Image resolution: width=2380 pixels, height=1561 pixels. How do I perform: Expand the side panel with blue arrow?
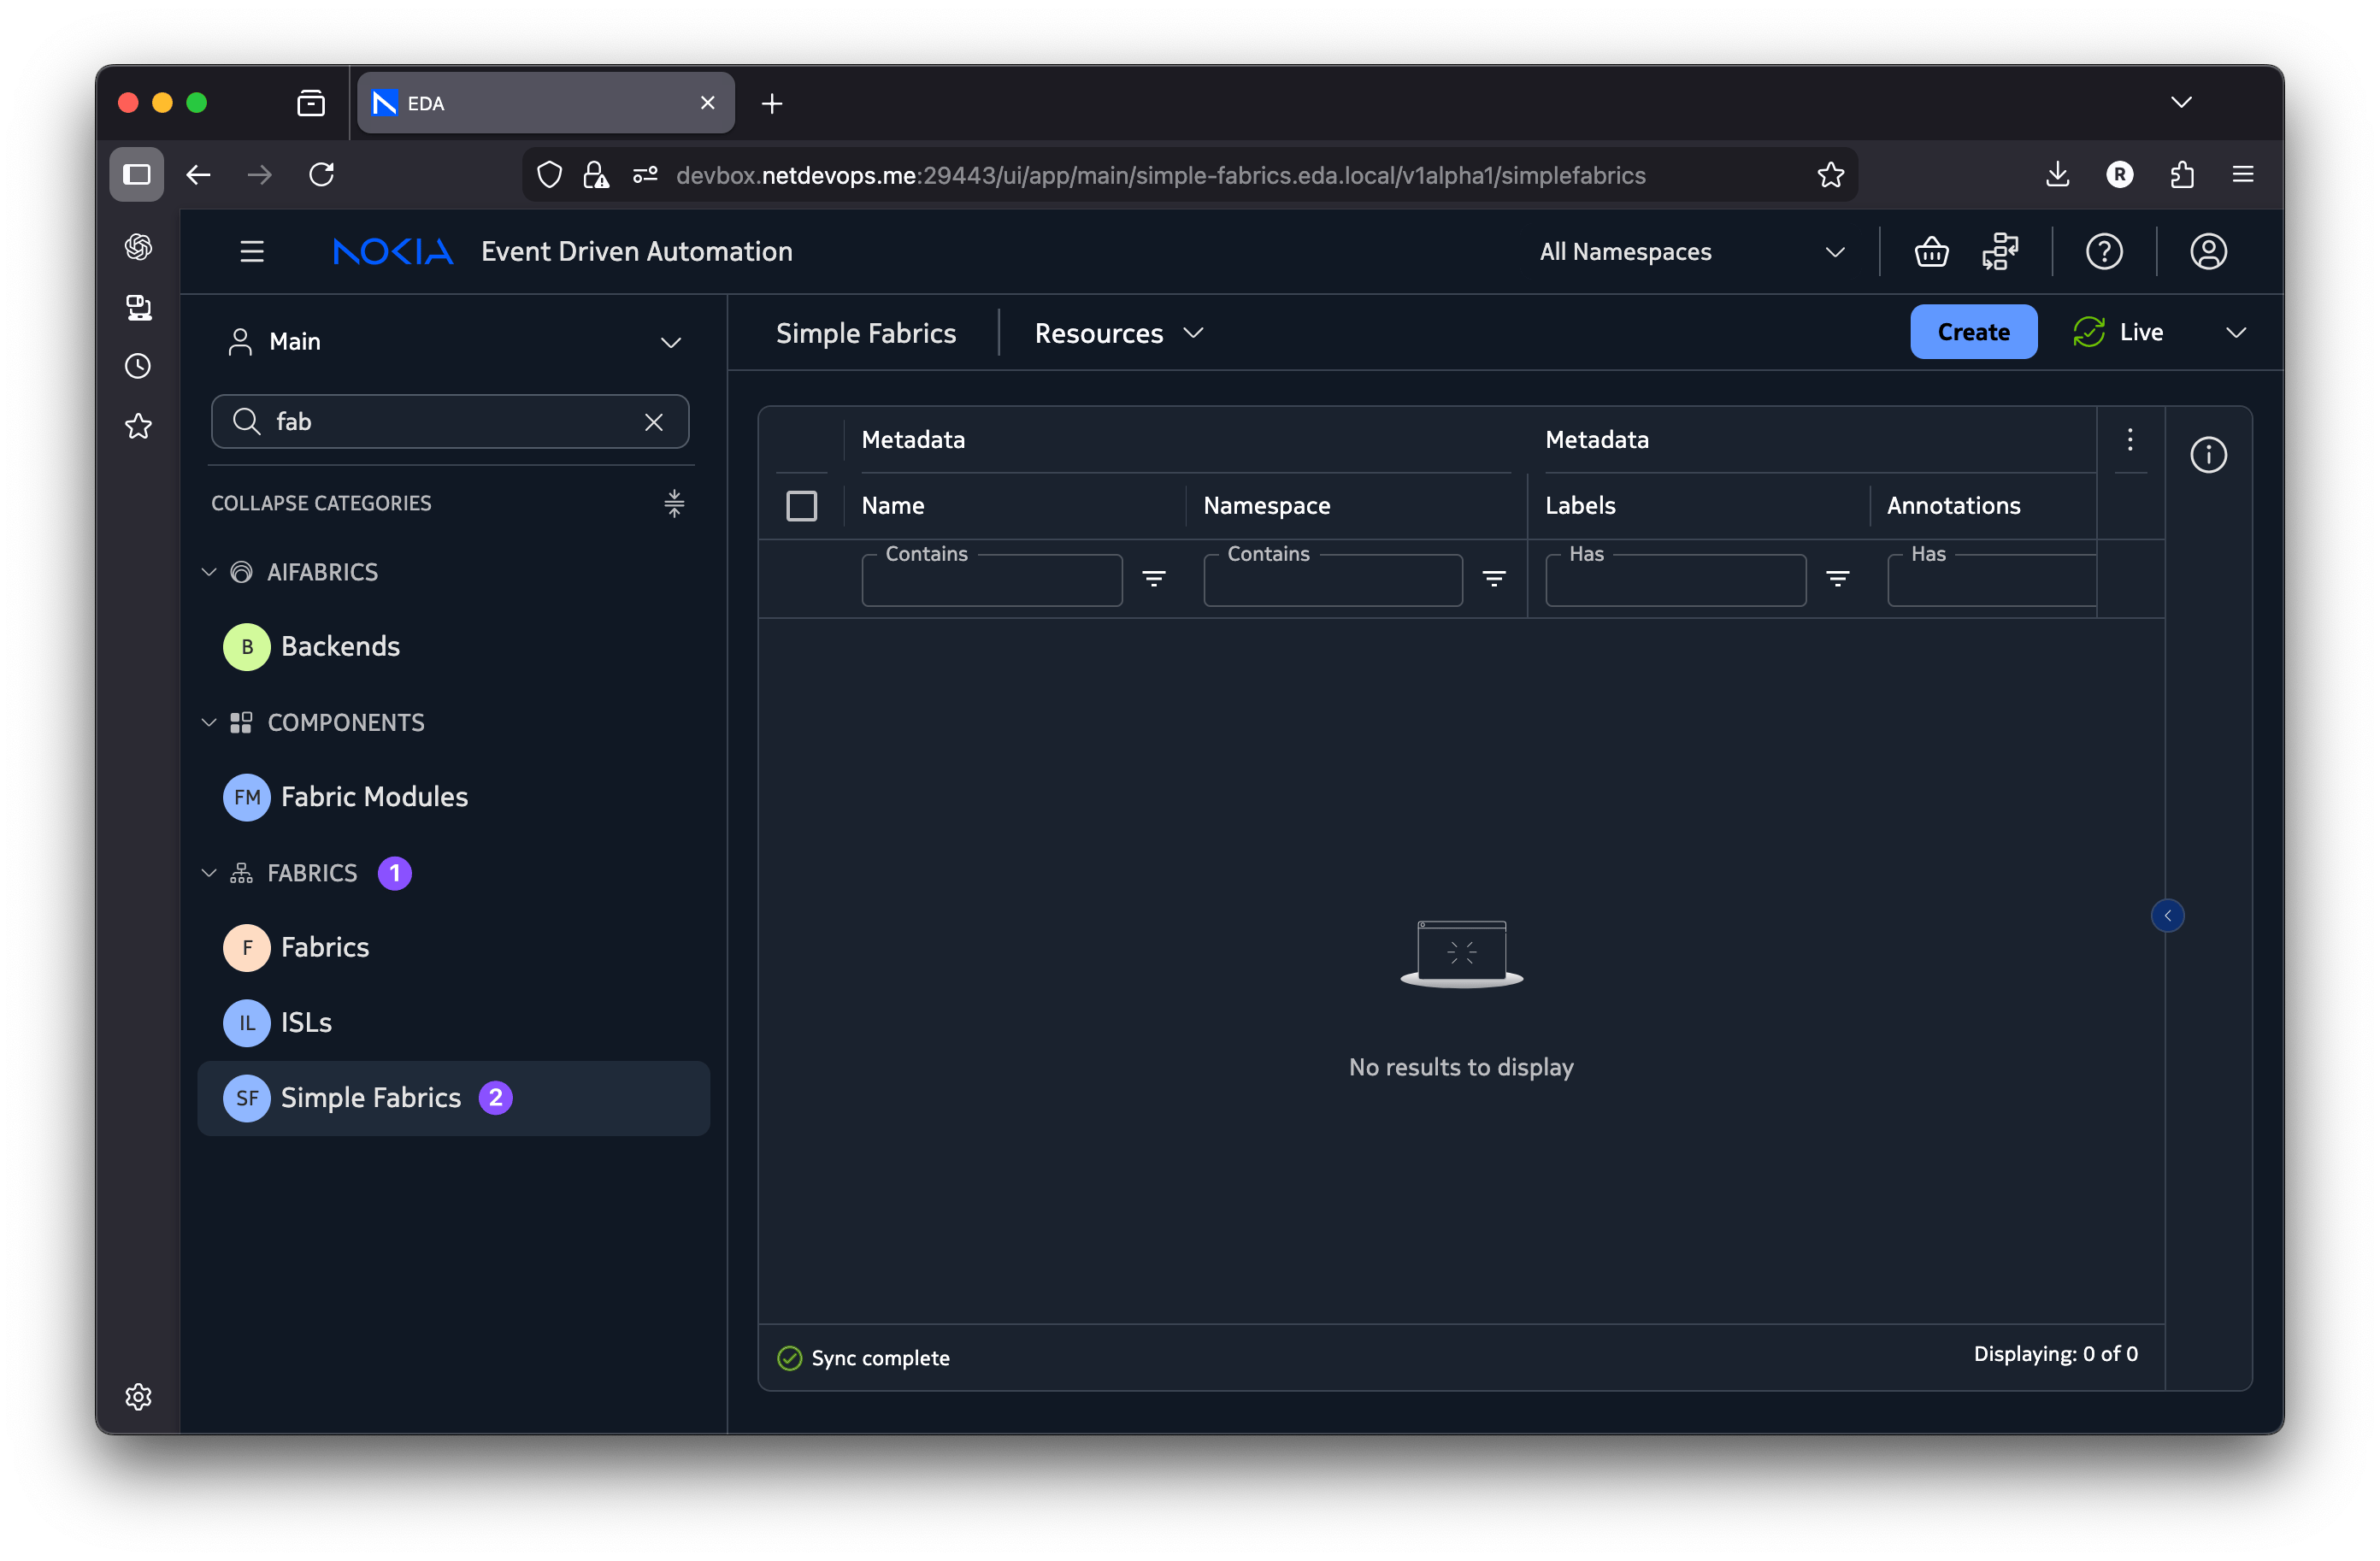[2167, 915]
